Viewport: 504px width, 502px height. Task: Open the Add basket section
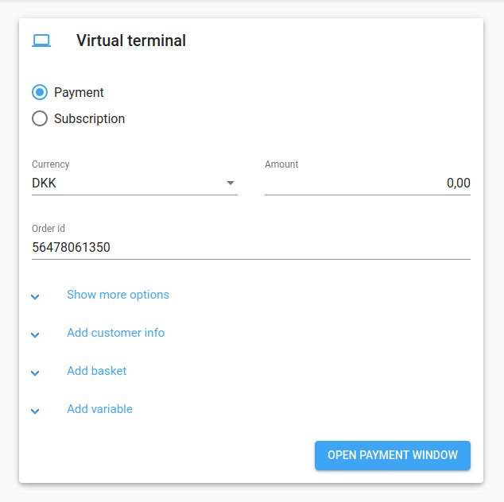[x=97, y=371]
